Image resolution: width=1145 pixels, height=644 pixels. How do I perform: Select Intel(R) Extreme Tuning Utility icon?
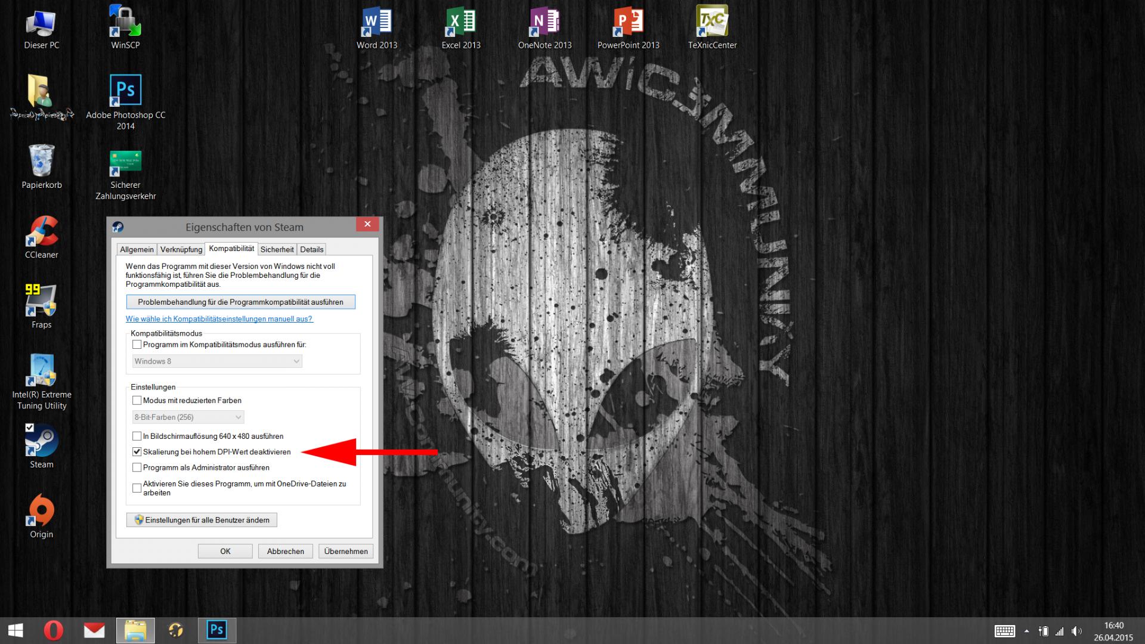(x=41, y=382)
